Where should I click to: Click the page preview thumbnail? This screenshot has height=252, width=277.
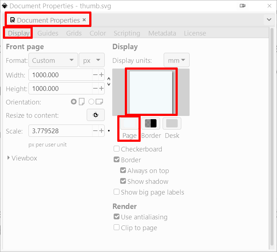click(x=151, y=92)
